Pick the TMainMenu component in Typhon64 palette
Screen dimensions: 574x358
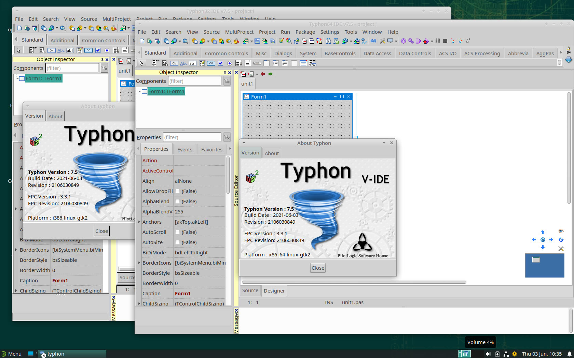pyautogui.click(x=155, y=63)
